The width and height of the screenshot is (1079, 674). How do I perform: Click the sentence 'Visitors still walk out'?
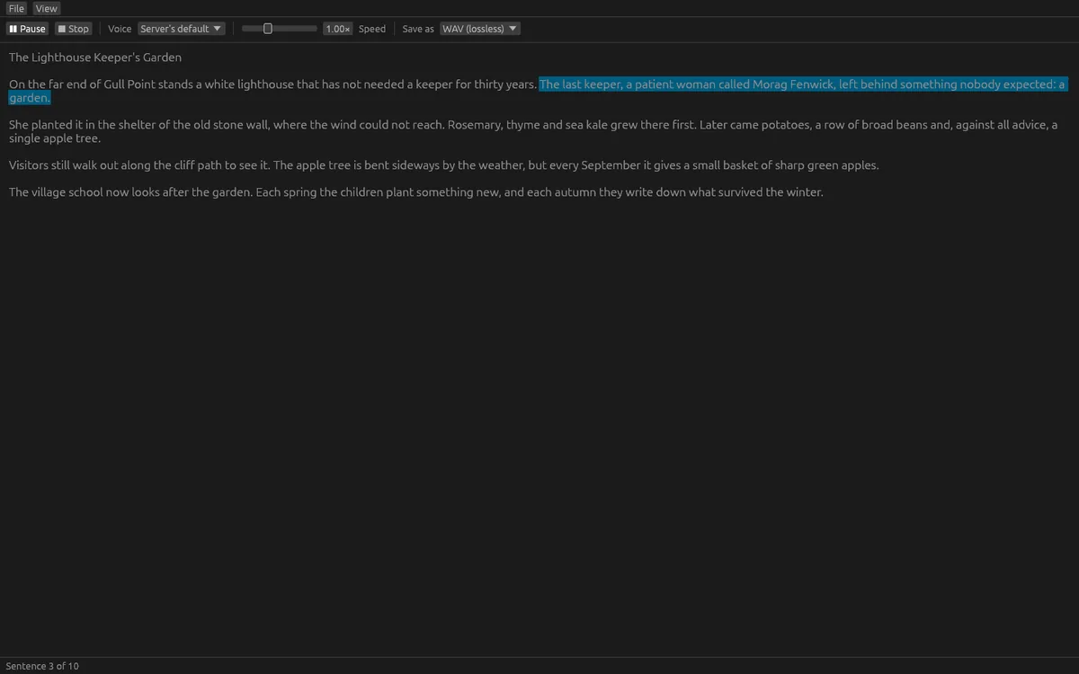(x=139, y=165)
